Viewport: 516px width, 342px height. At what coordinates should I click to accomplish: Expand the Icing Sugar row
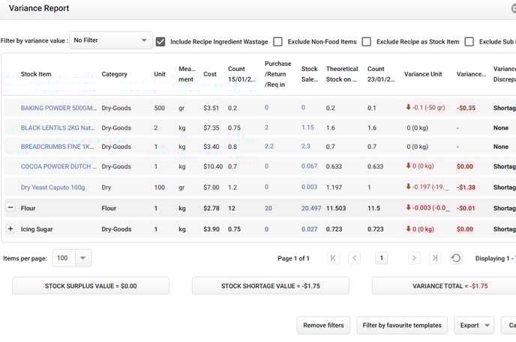[10, 229]
